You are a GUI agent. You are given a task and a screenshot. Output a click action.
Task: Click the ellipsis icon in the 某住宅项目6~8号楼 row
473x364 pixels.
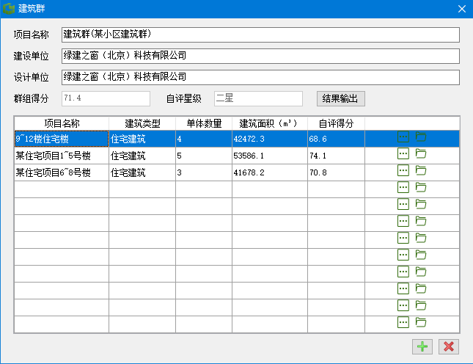(x=403, y=170)
